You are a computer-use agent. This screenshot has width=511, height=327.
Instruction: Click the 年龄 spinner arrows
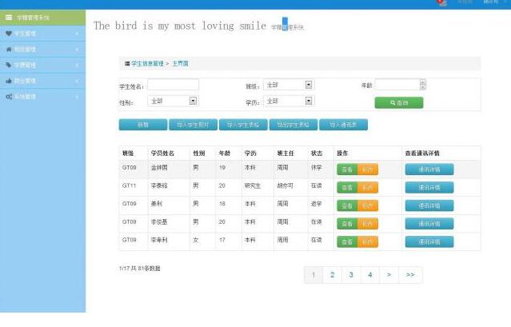(x=423, y=85)
